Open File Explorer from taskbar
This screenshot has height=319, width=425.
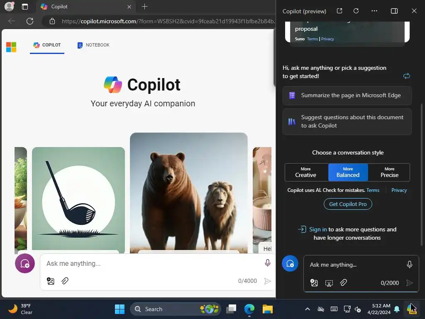[x=268, y=309]
